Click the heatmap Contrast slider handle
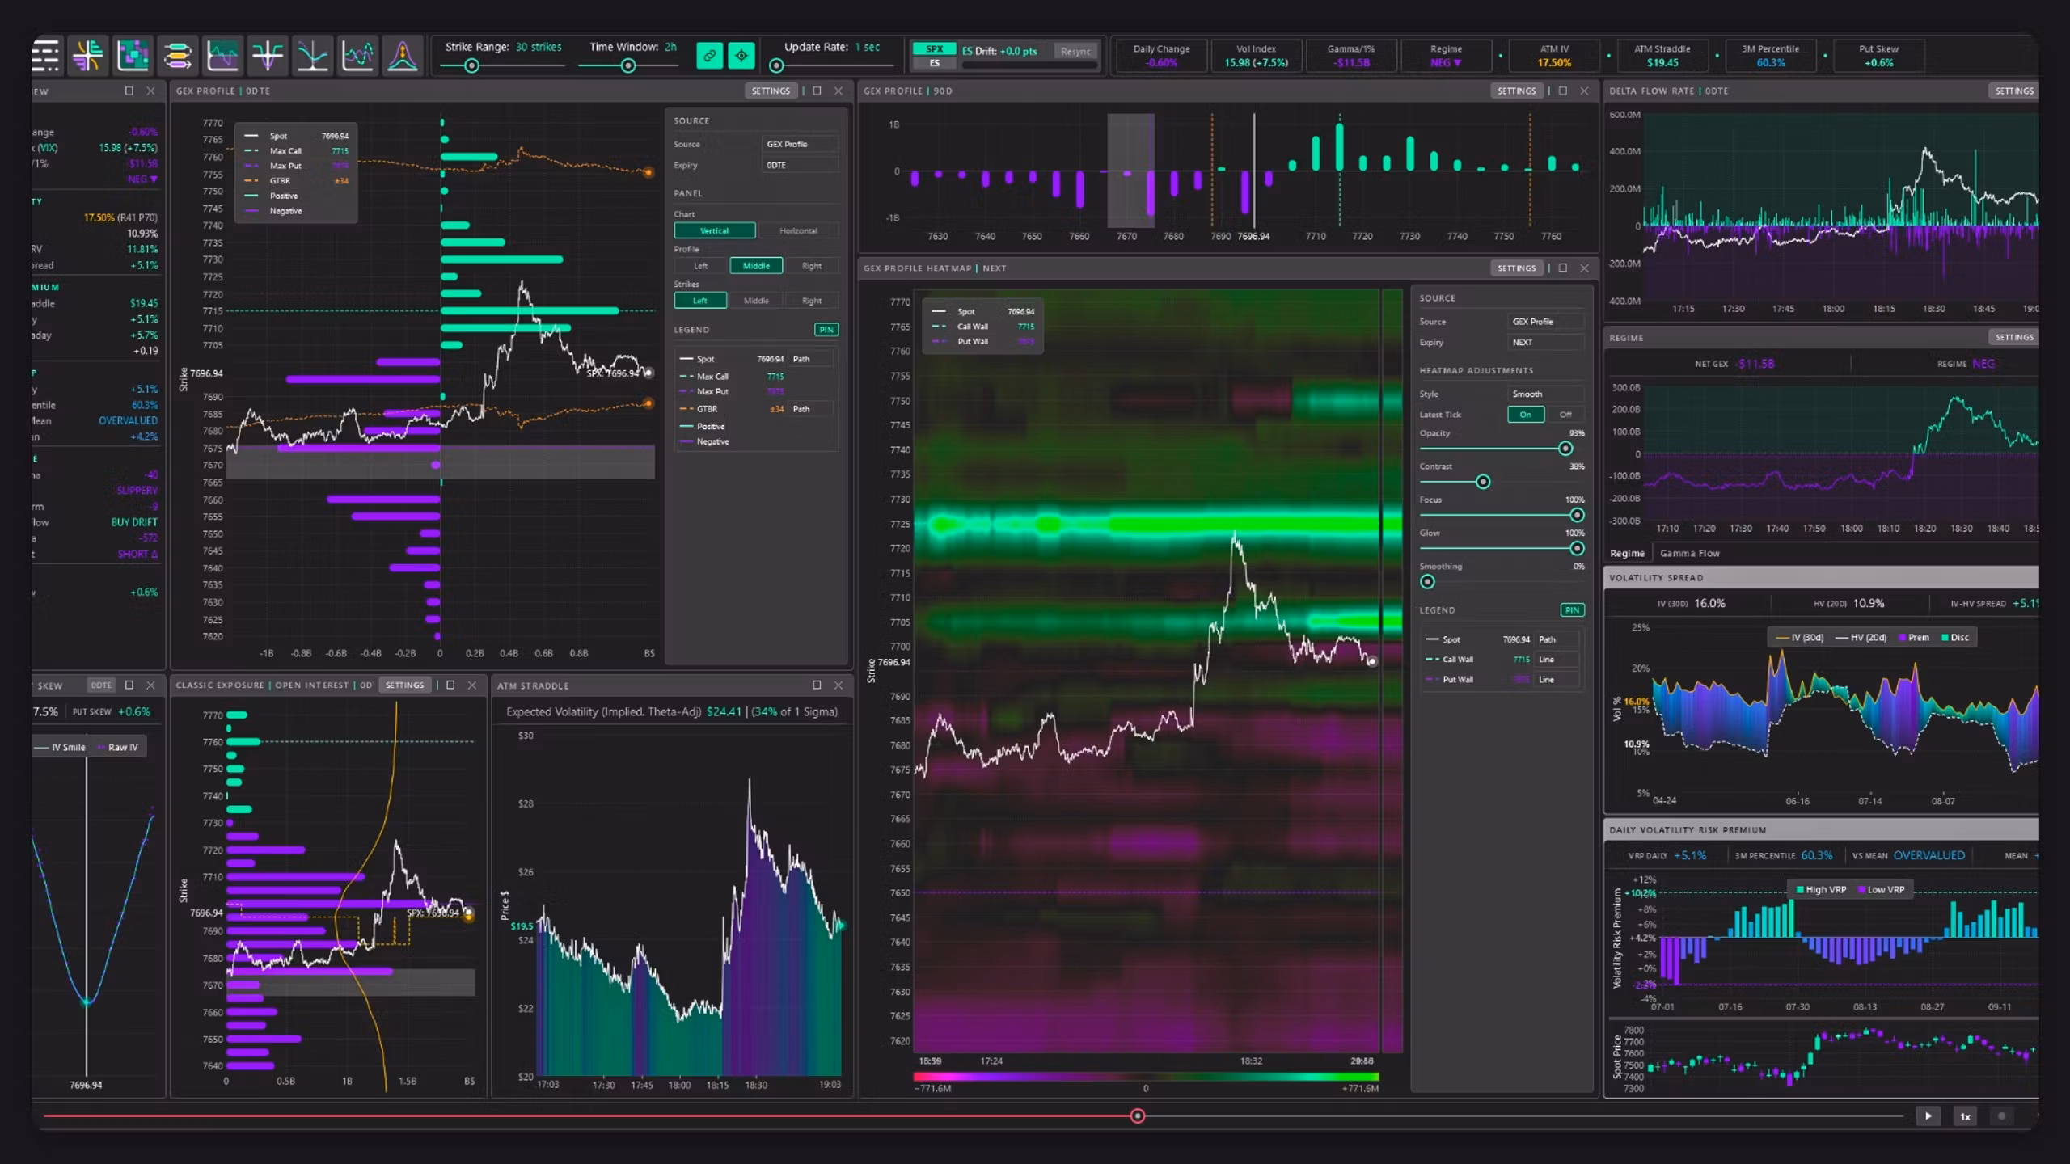 [1483, 482]
